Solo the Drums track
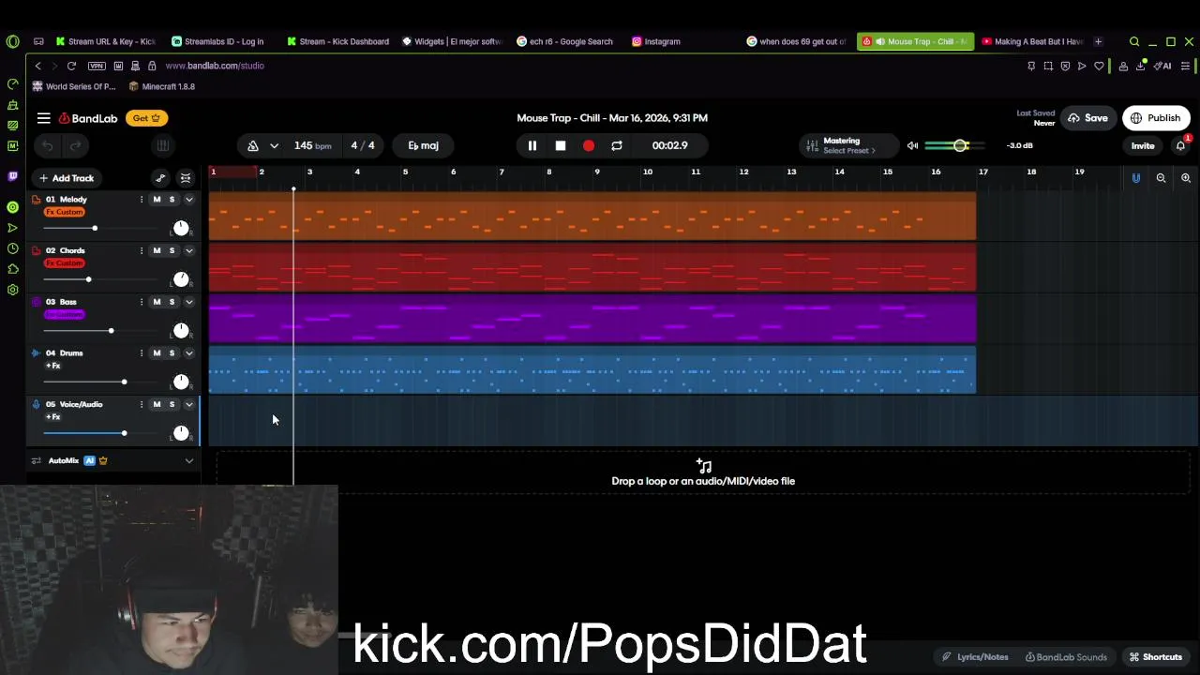 172,353
